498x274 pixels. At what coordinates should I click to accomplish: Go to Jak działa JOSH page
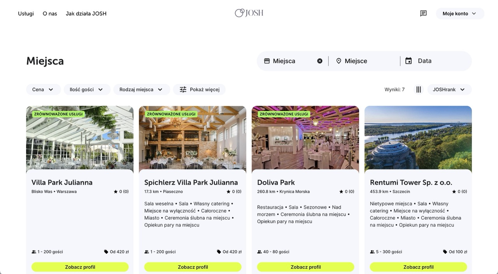click(86, 14)
